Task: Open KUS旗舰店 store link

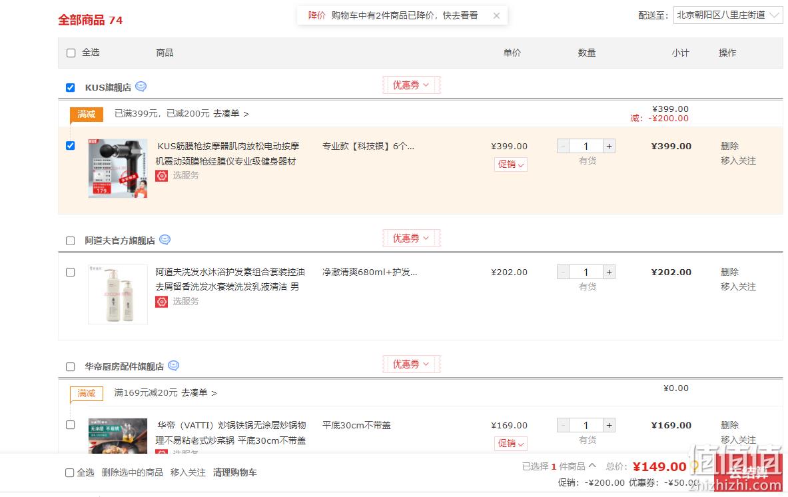Action: click(x=108, y=87)
